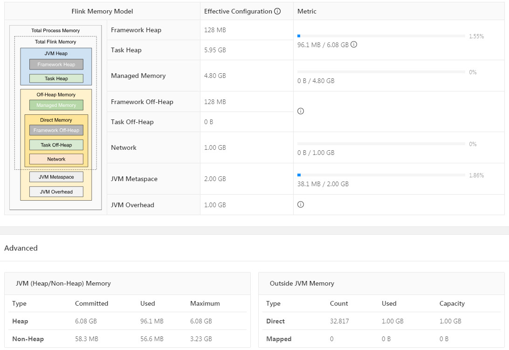Click the 'Effective Configuration' header text
The height and width of the screenshot is (350, 509).
pos(238,11)
